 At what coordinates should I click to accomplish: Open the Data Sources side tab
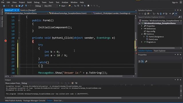2,22
